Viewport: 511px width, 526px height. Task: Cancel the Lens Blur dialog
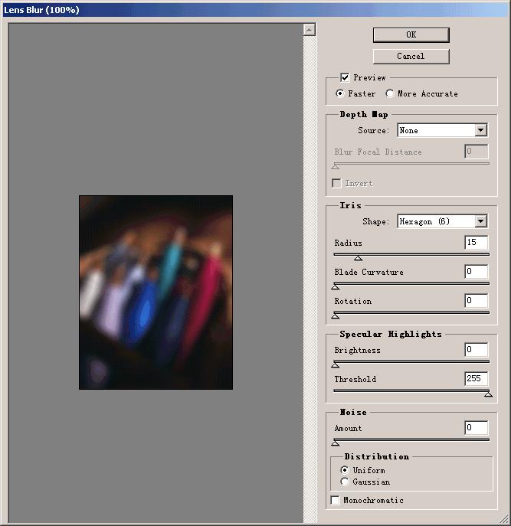point(411,56)
